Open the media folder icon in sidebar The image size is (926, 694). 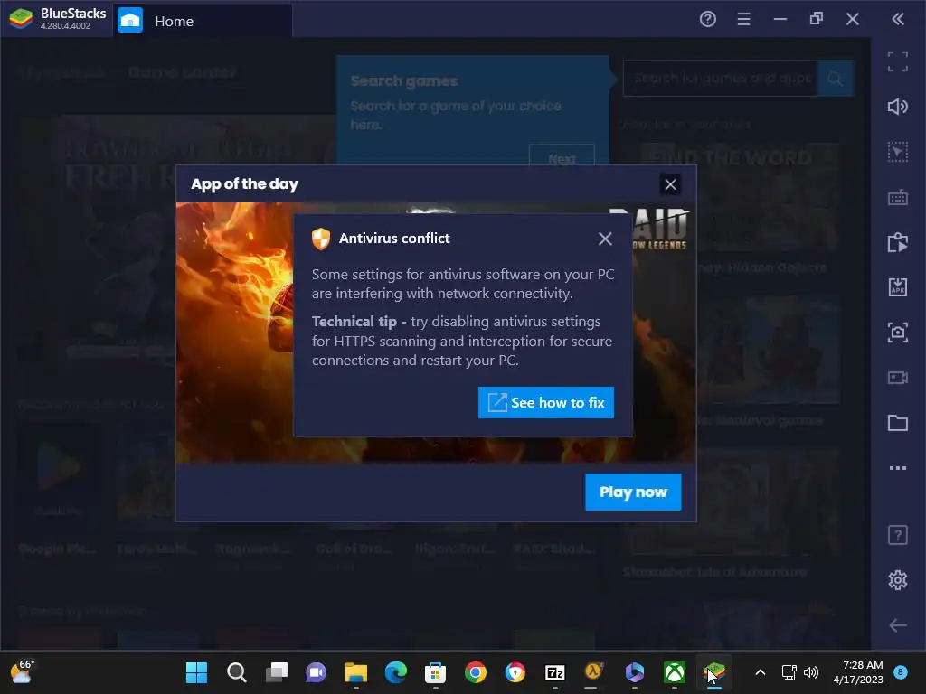[x=898, y=423]
